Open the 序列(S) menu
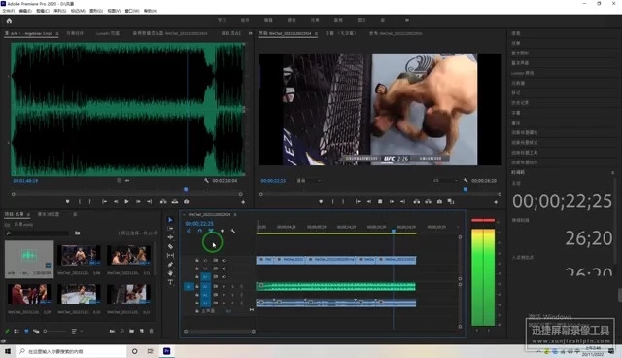 point(60,11)
